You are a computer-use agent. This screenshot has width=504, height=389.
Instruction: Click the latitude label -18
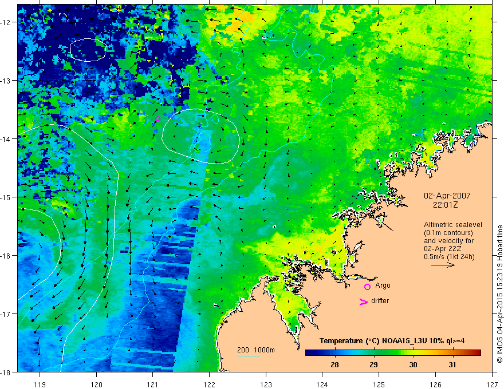6,372
